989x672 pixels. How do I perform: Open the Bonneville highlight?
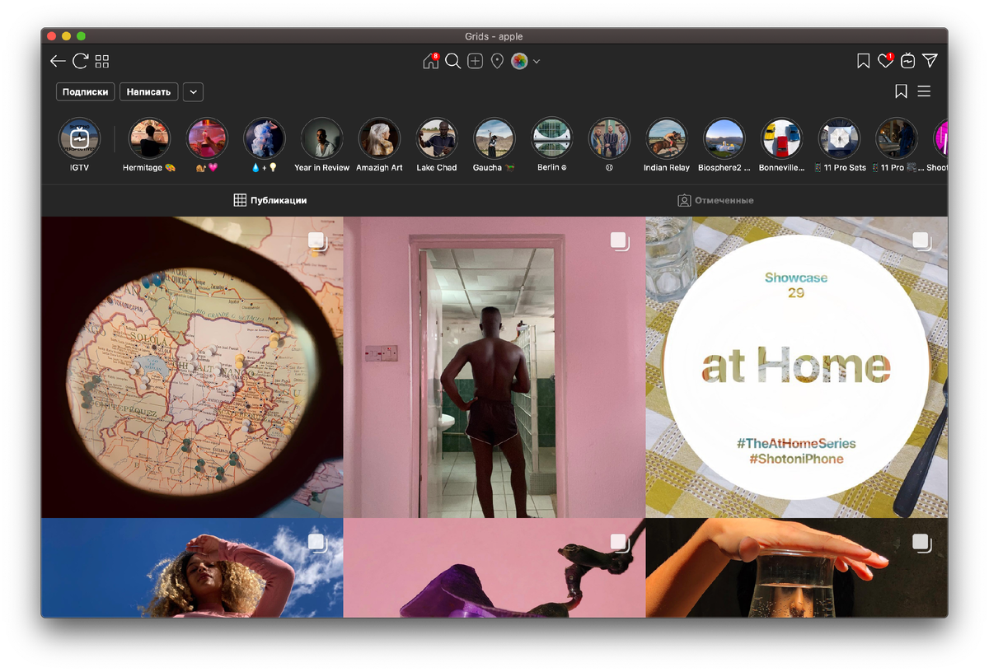(x=781, y=138)
